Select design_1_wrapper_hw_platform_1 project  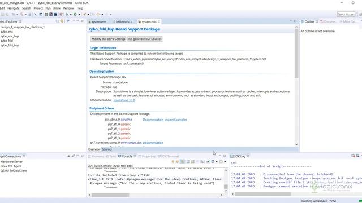[23, 27]
